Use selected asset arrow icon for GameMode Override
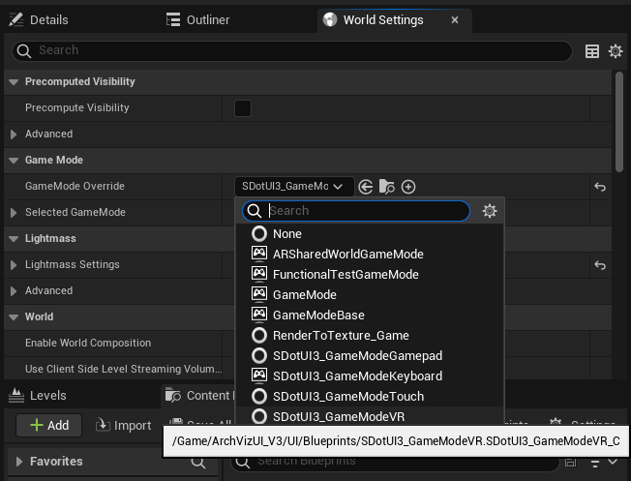 (x=366, y=187)
